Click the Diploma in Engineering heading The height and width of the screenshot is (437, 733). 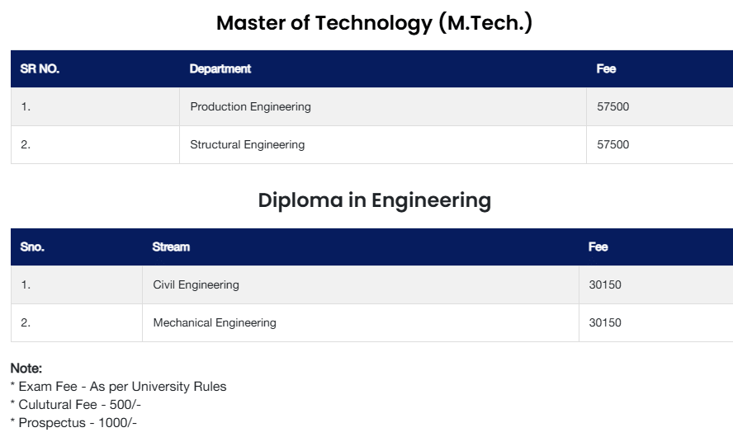point(374,200)
